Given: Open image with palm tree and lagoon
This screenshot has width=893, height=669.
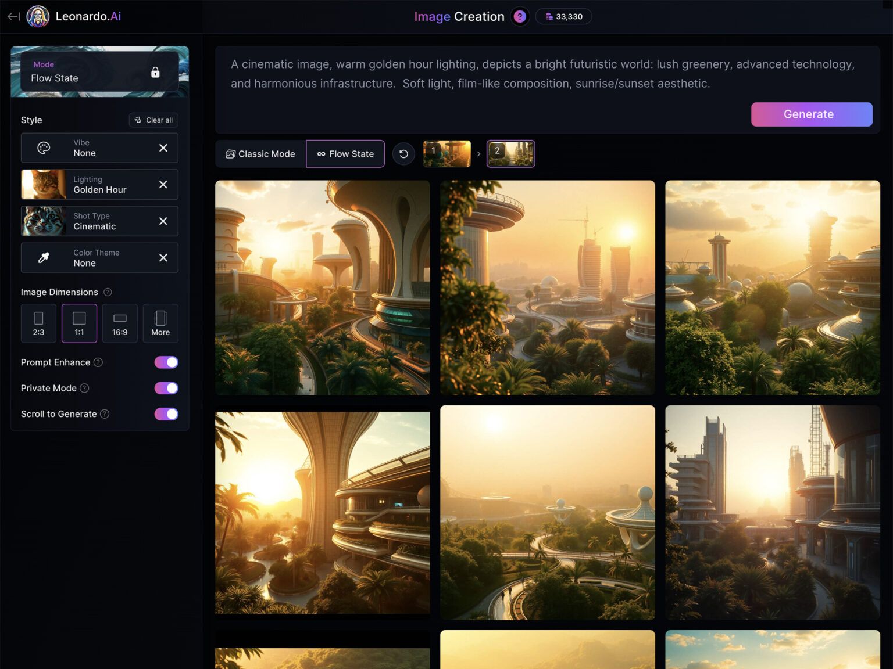Looking at the screenshot, I should point(323,513).
